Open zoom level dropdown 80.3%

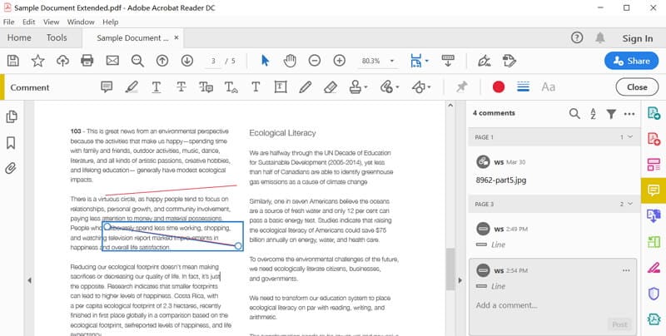pos(392,61)
